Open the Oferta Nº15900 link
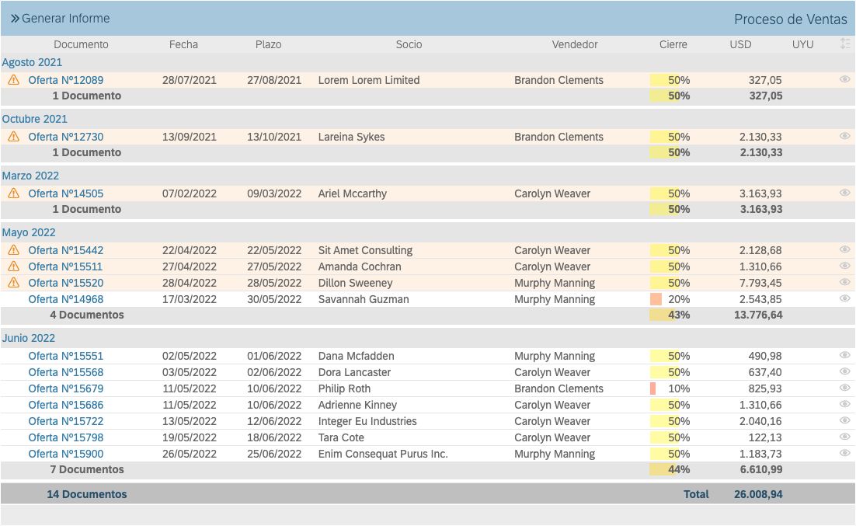This screenshot has height=526, width=856. pos(66,454)
